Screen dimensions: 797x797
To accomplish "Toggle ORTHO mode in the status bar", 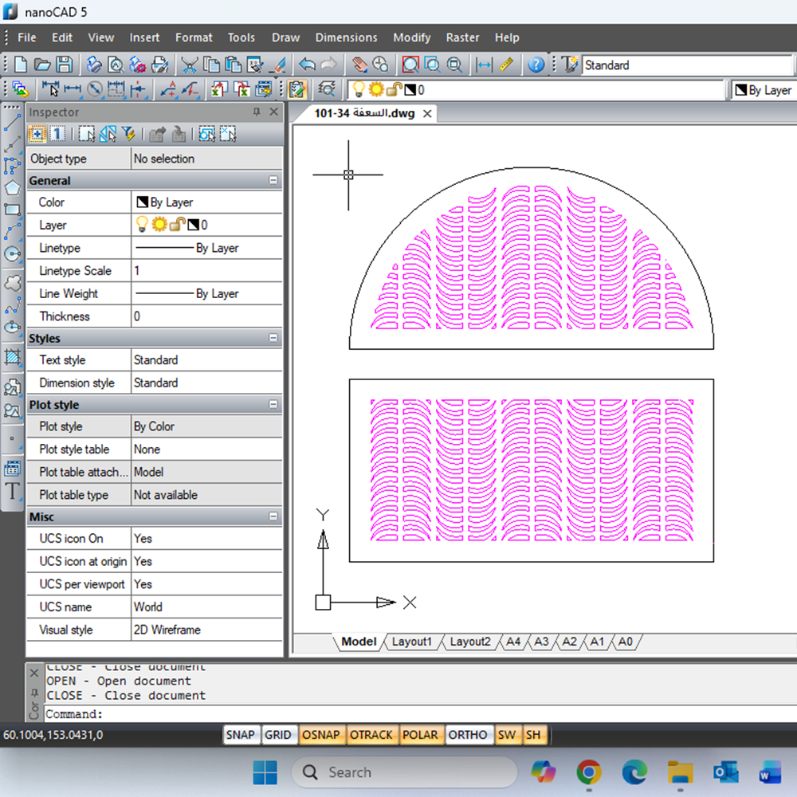I will (x=468, y=735).
